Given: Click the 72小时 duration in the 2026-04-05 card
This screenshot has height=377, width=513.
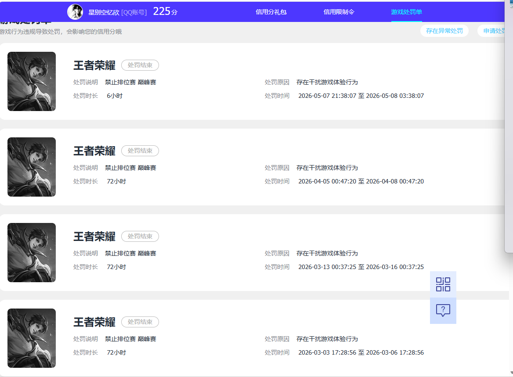Looking at the screenshot, I should tap(116, 181).
